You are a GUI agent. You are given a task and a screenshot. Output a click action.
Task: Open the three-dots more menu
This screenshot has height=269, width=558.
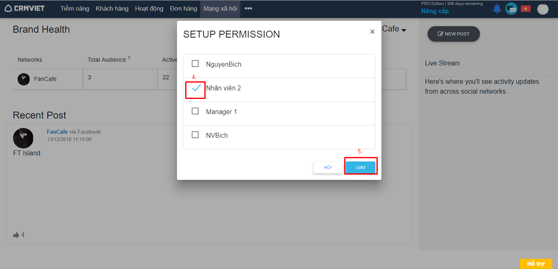pyautogui.click(x=248, y=9)
